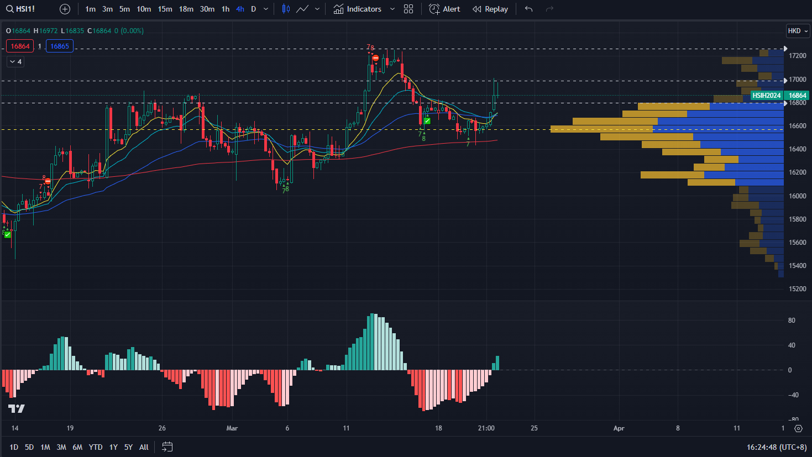
Task: Select the 5D date range
Action: (29, 447)
